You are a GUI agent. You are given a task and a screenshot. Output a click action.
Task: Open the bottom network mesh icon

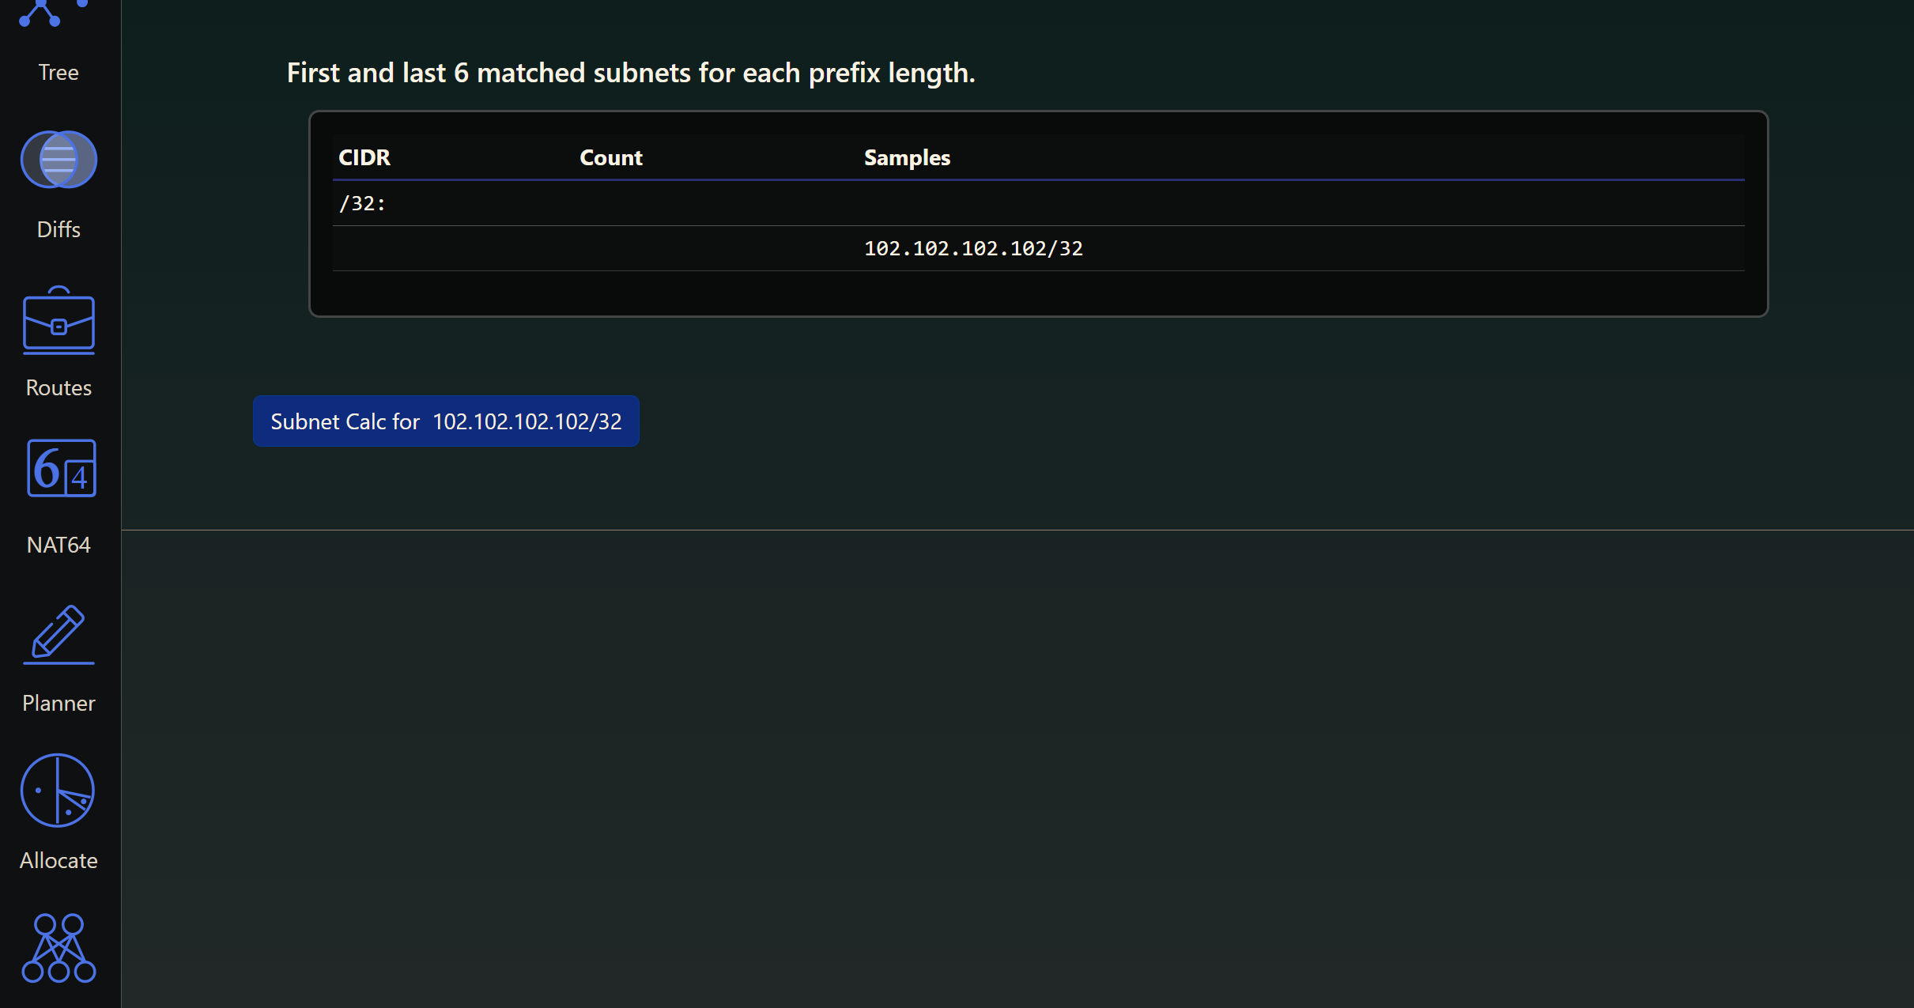59,949
